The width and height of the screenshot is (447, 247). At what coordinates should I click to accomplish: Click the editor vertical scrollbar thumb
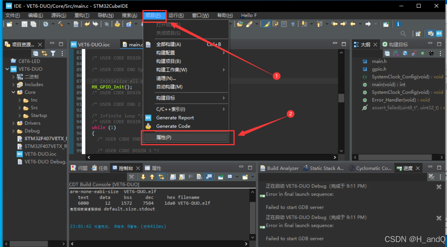click(341, 98)
